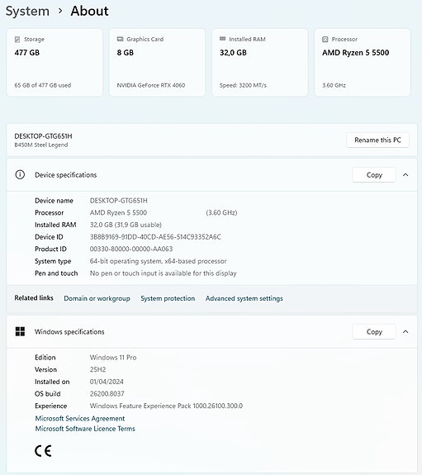Select the AMD Ryzen 5 5500 card
Screen dimensions: 422x475
(x=363, y=63)
